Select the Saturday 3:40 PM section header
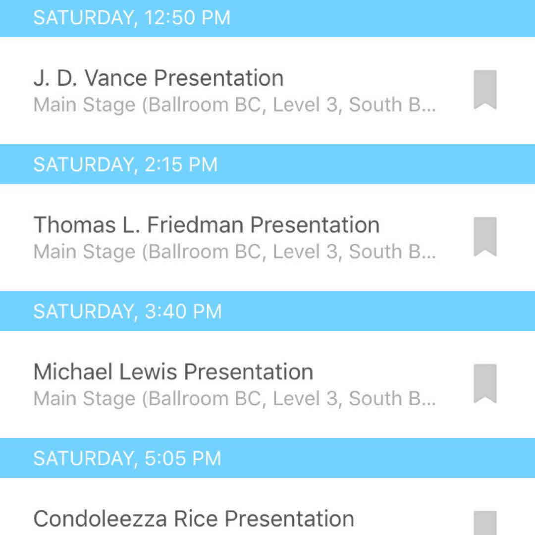The image size is (535, 535). 127,312
